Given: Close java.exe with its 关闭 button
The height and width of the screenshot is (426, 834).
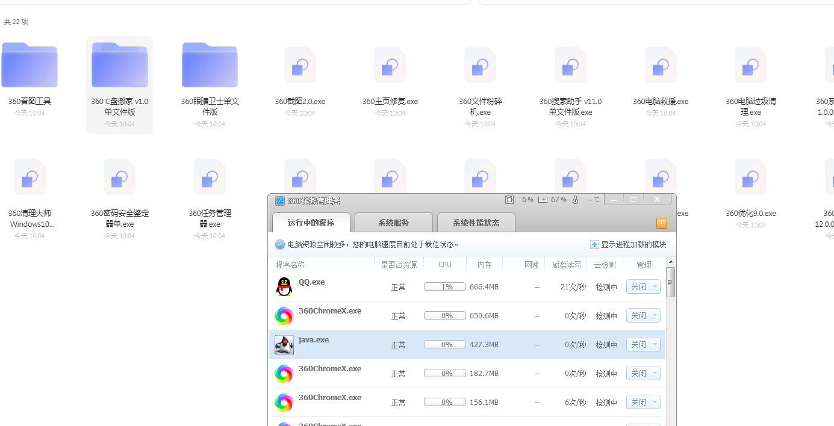Looking at the screenshot, I should click(638, 345).
